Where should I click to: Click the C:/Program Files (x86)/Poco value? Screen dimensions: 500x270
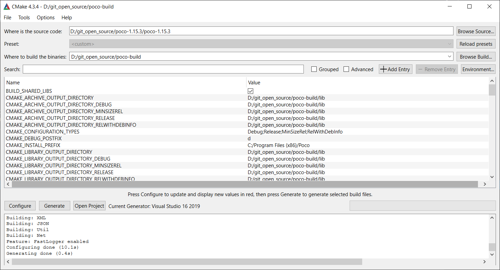[x=279, y=145]
